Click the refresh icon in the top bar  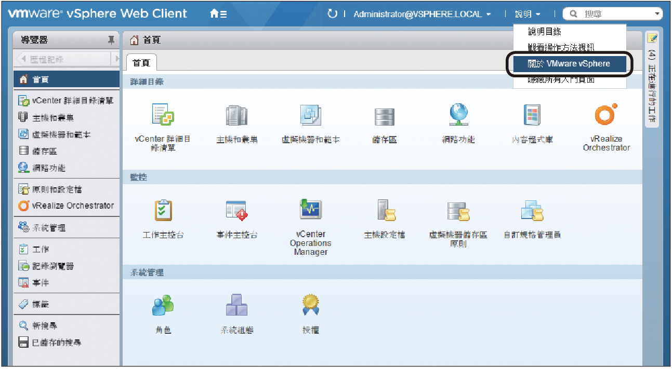pos(333,14)
